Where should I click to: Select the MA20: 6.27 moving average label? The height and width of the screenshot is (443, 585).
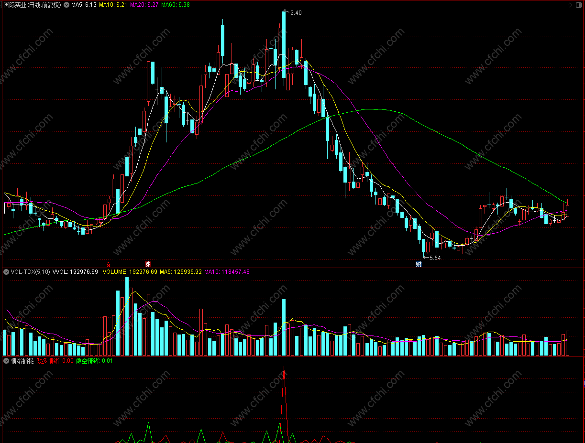click(x=144, y=5)
